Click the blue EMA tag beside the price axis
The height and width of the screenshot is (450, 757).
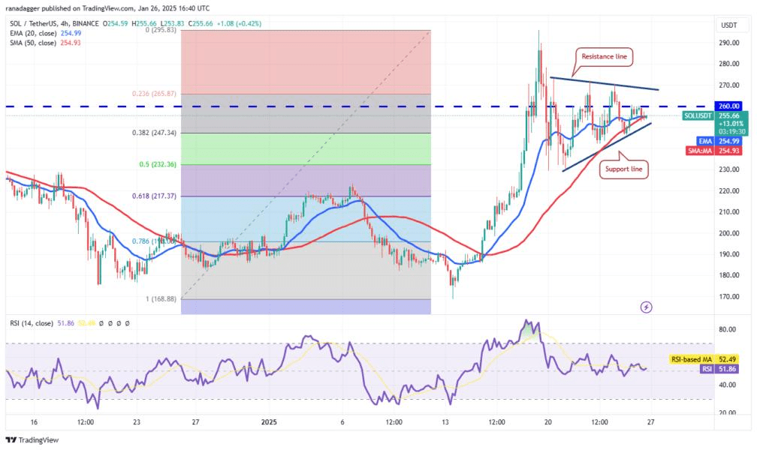click(x=705, y=141)
